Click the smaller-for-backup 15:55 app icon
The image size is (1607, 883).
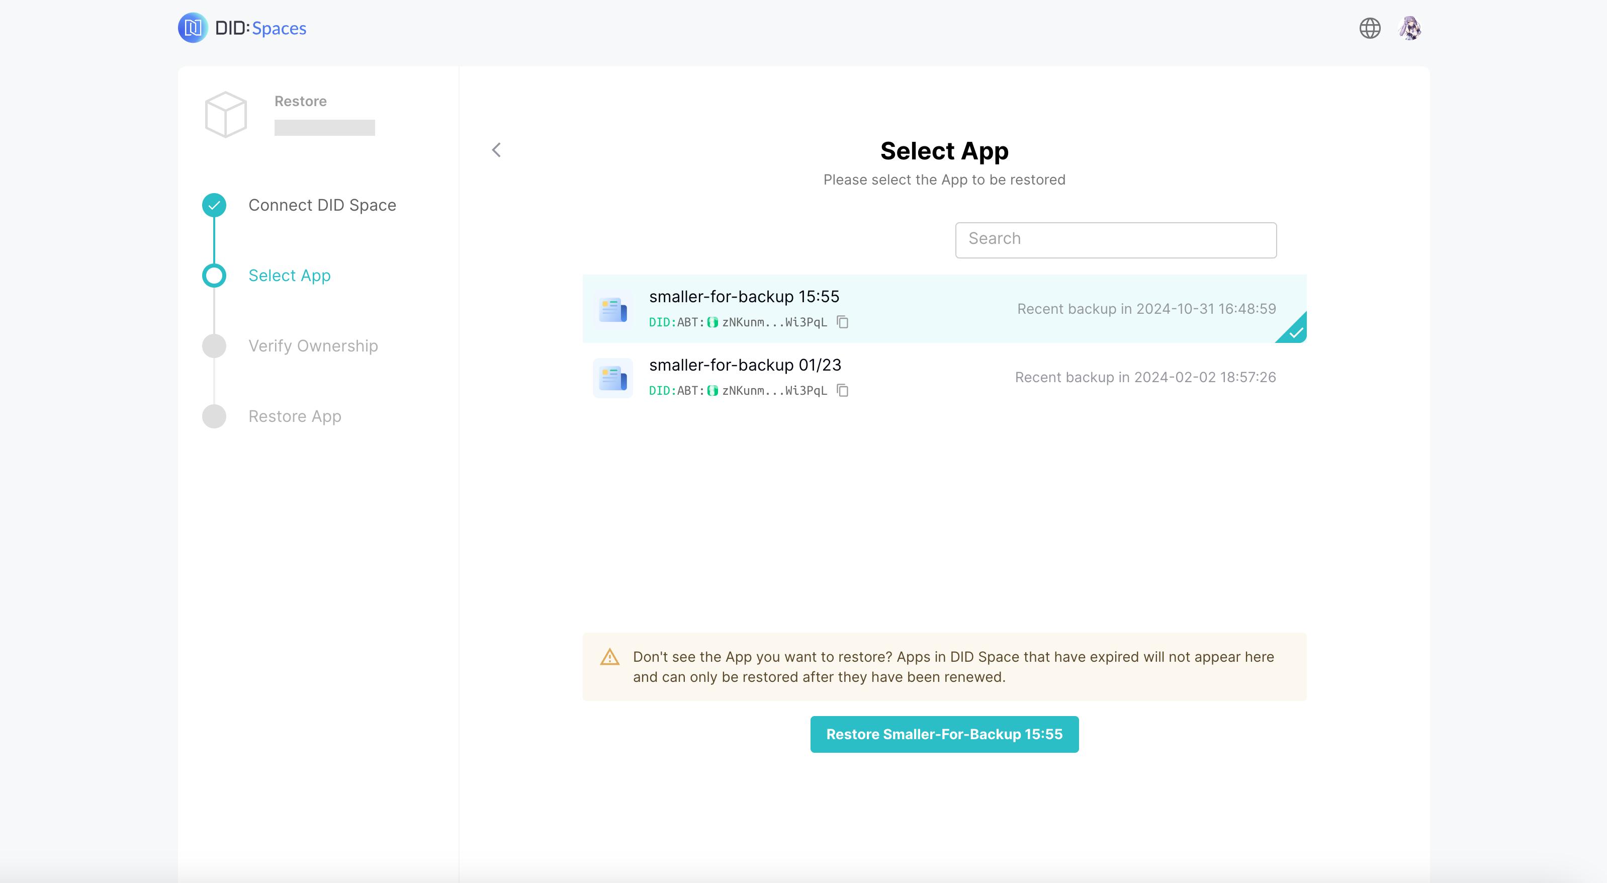(612, 310)
